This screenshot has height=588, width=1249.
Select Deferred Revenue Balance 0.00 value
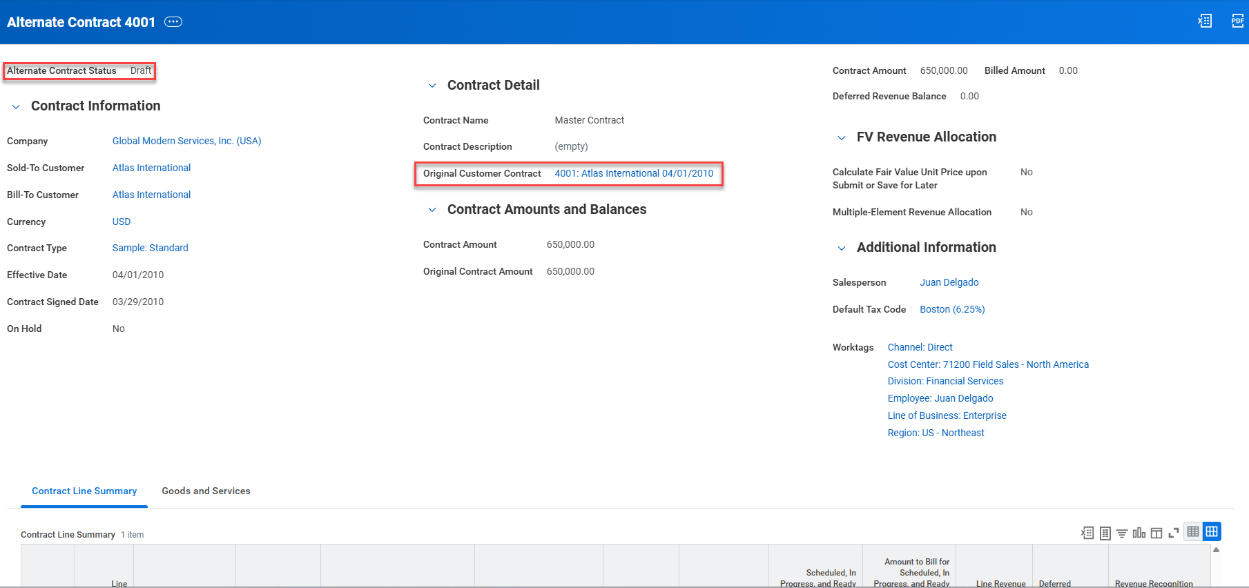969,96
